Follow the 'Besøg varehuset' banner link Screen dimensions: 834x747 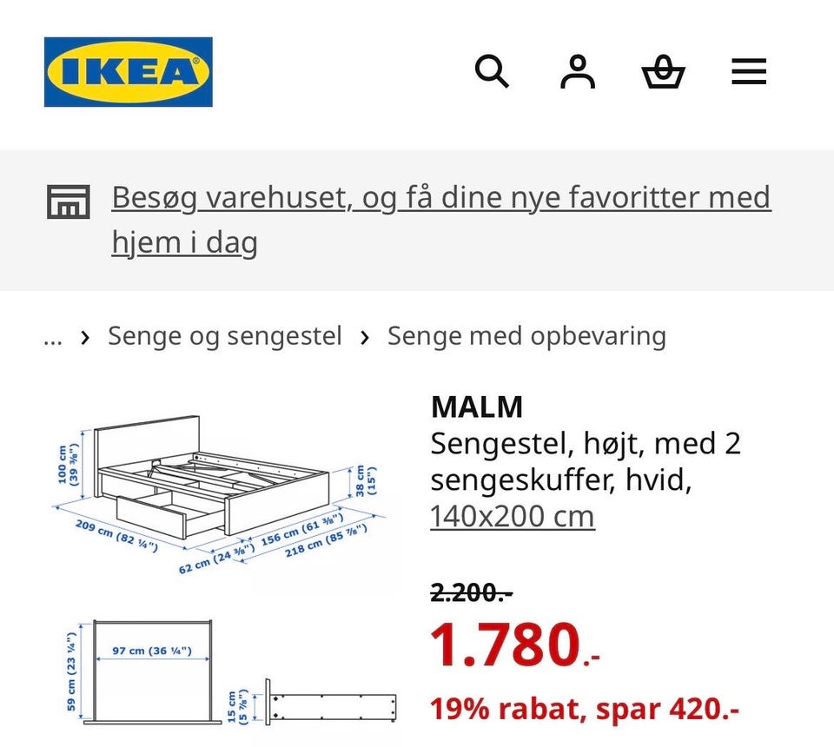[441, 220]
